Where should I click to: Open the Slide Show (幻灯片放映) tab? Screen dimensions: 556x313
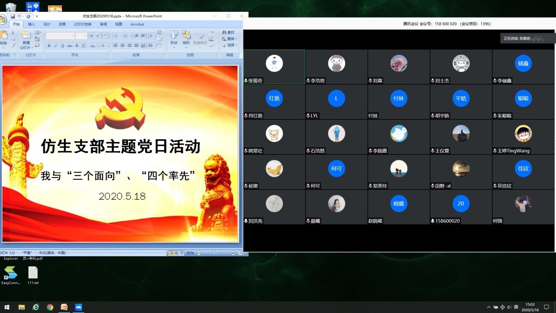coord(83,24)
